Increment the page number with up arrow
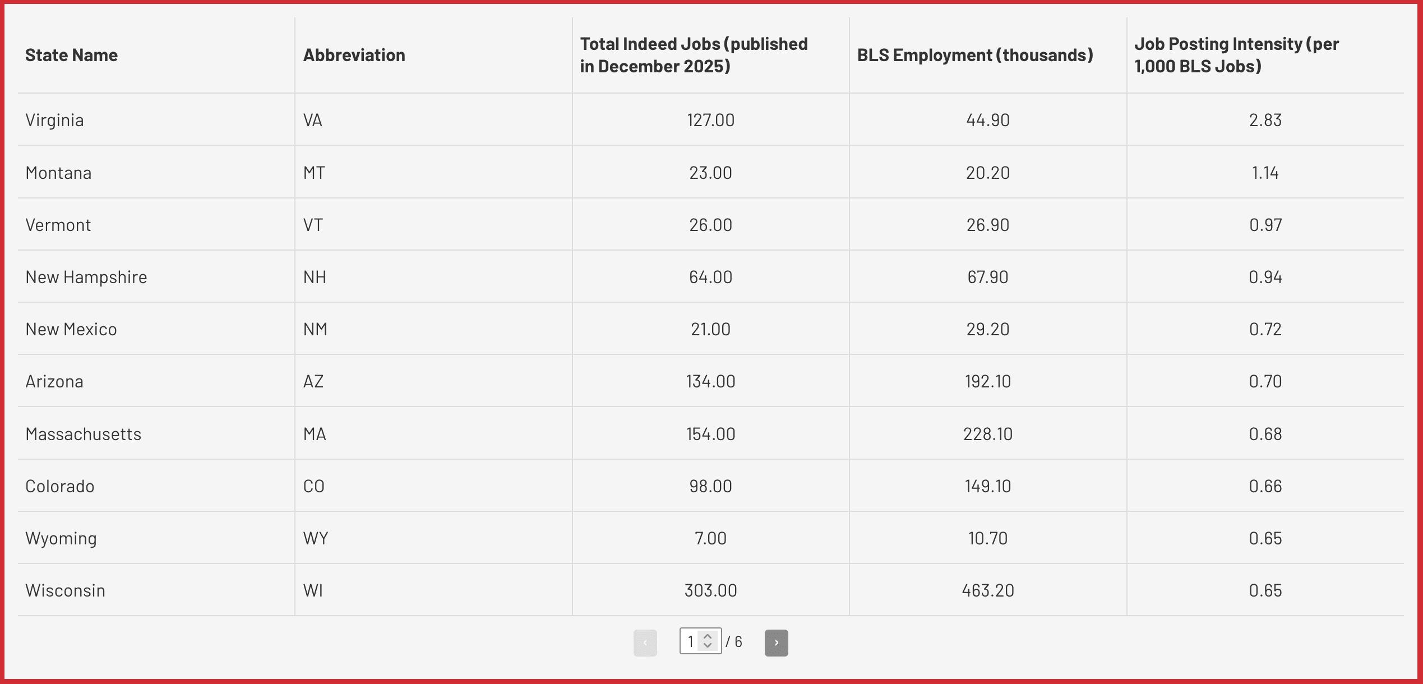Viewport: 1423px width, 684px height. click(x=708, y=637)
